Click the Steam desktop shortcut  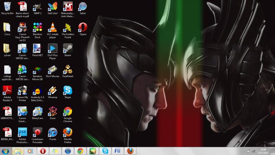pyautogui.click(x=68, y=50)
